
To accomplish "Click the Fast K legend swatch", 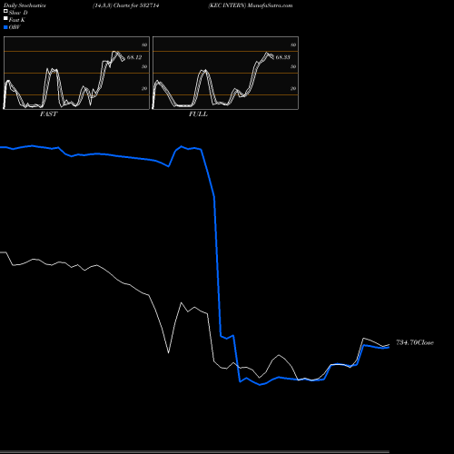I will coord(5,19).
